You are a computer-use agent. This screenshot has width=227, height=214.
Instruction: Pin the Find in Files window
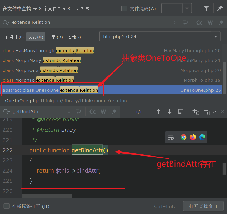pyautogui.click(x=220, y=8)
